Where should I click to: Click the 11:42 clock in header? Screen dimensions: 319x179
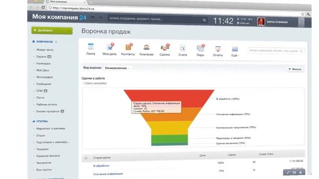223,21
